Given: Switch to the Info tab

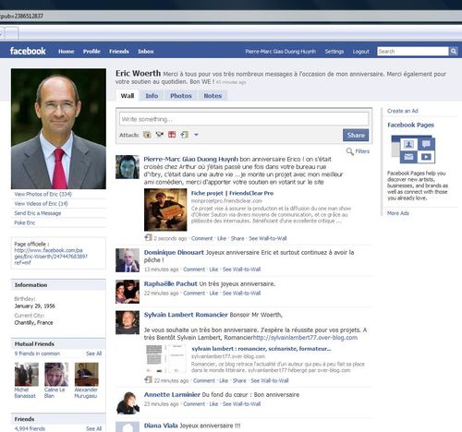Looking at the screenshot, I should 152,96.
